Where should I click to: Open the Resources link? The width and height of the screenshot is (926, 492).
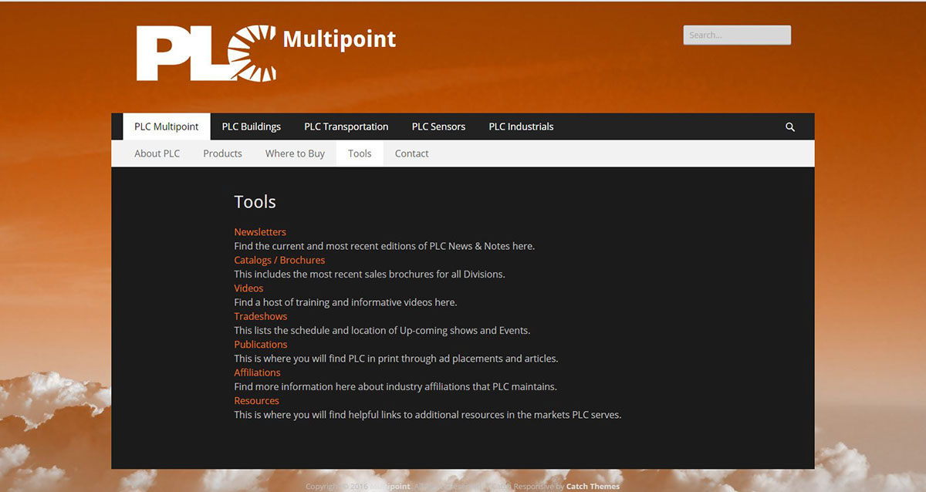tap(257, 401)
